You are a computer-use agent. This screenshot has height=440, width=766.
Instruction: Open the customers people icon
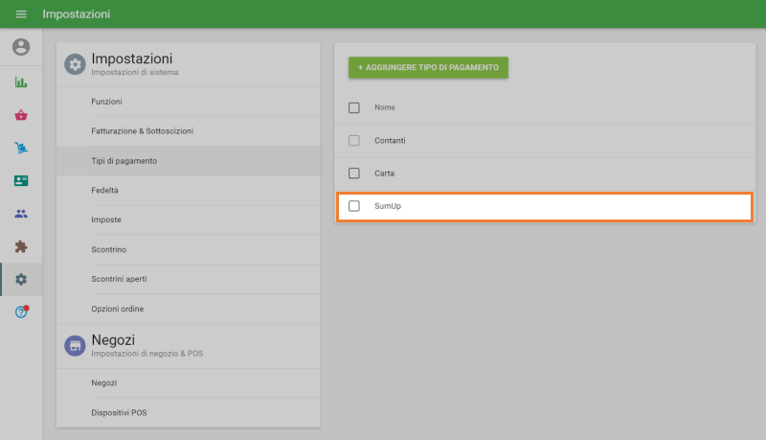point(21,214)
